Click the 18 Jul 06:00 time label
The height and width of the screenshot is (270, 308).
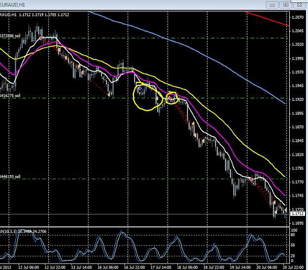coord(187,268)
